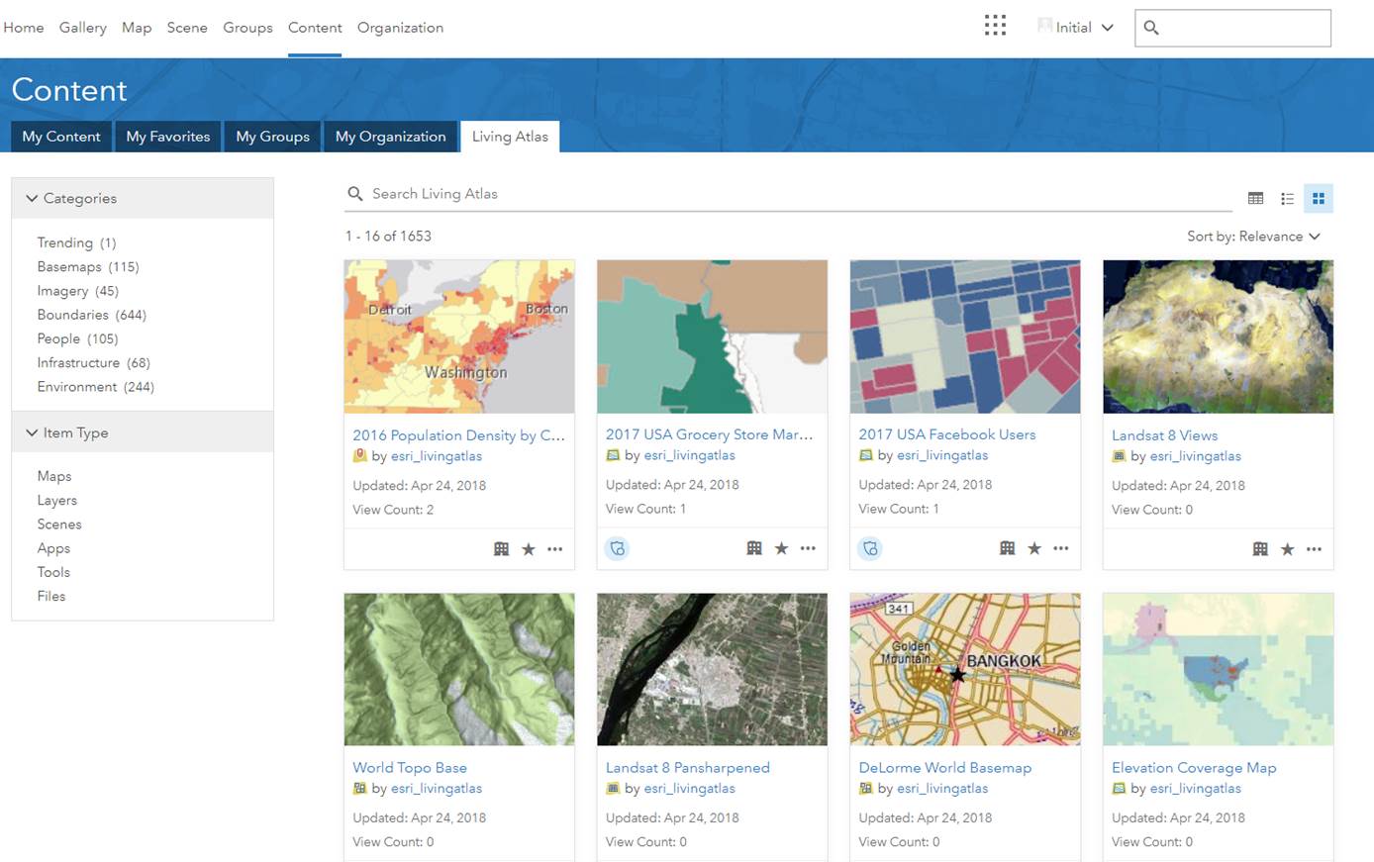The width and height of the screenshot is (1374, 862).
Task: Collapse the Categories section
Action: coord(33,198)
